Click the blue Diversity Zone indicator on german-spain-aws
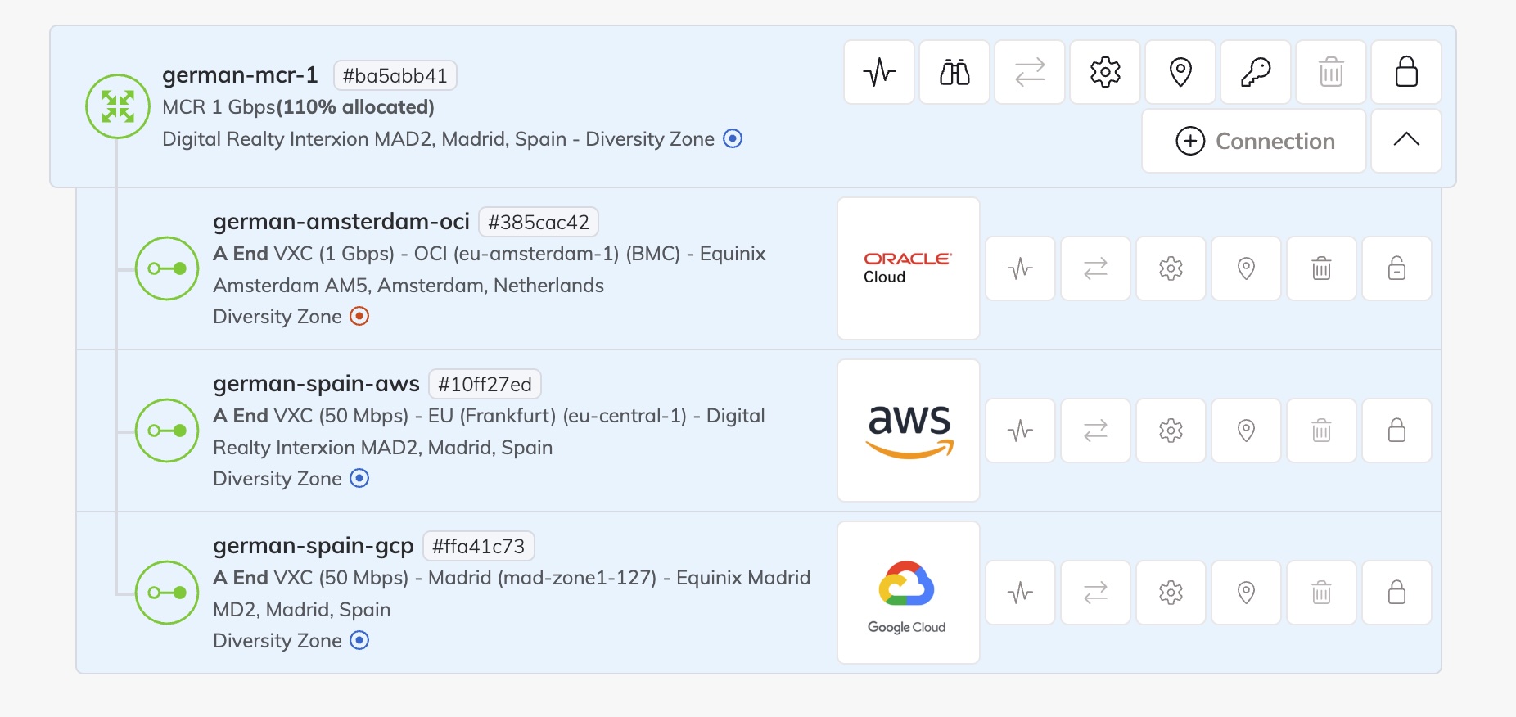The width and height of the screenshot is (1516, 717). 359,478
